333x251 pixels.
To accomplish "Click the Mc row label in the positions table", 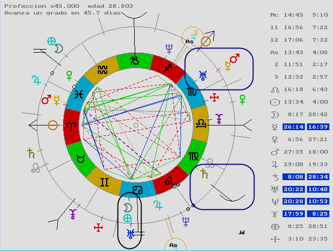I will pyautogui.click(x=274, y=15).
